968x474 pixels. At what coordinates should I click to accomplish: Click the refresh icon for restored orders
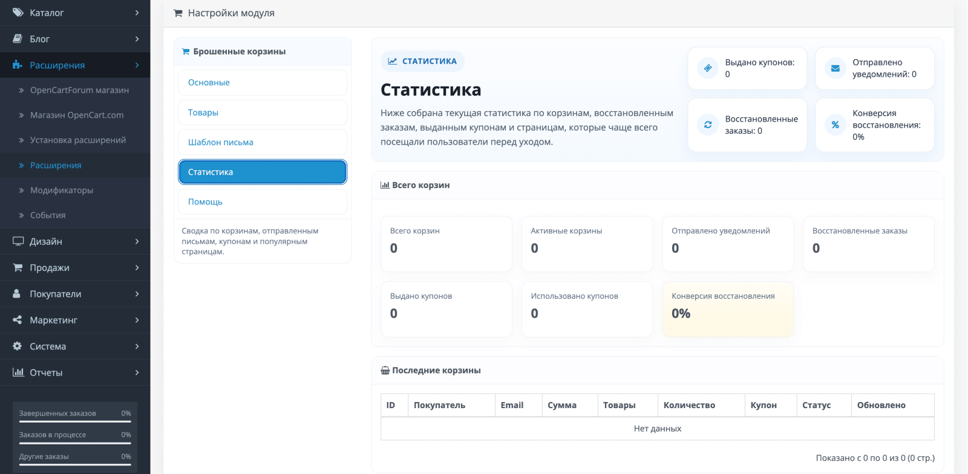coord(708,125)
